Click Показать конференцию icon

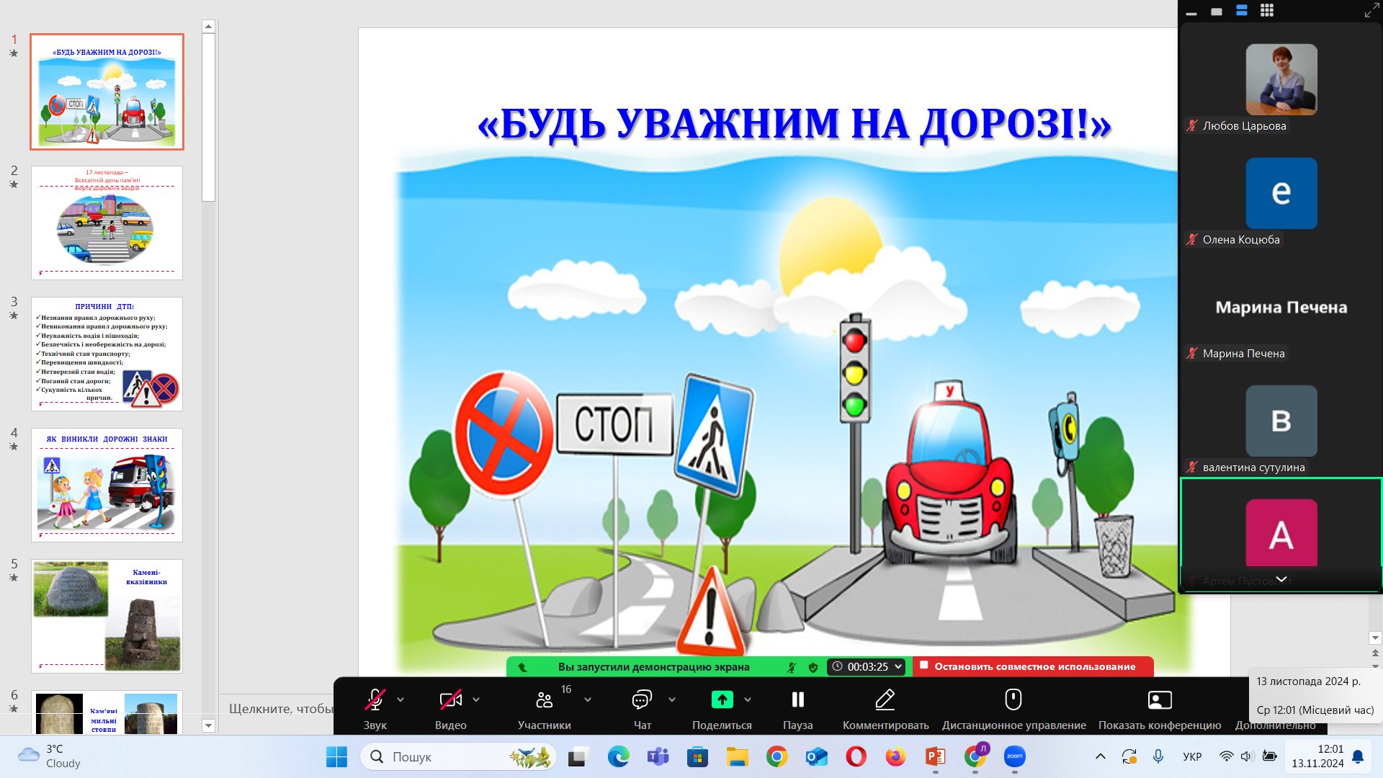click(1159, 700)
